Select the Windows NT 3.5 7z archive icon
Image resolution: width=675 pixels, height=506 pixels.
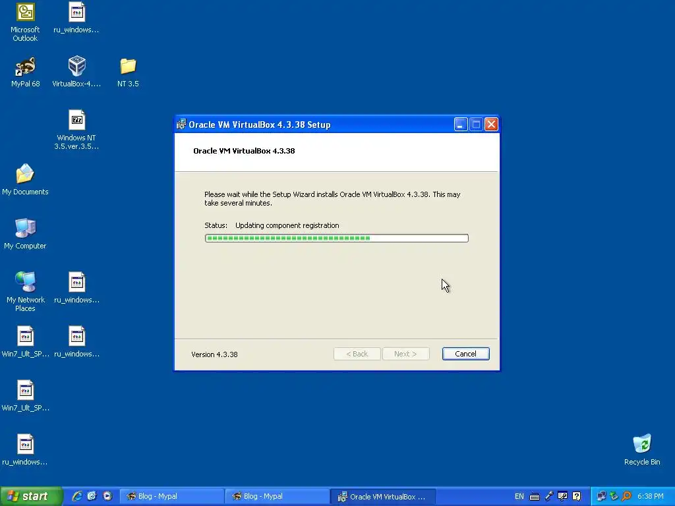click(76, 130)
